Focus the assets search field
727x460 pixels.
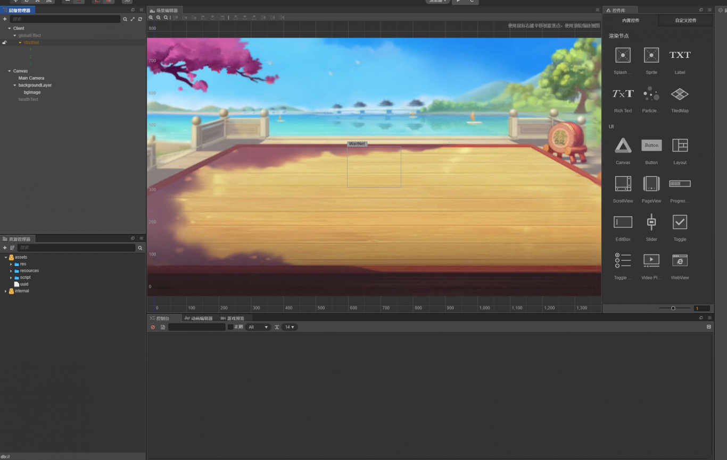point(77,248)
